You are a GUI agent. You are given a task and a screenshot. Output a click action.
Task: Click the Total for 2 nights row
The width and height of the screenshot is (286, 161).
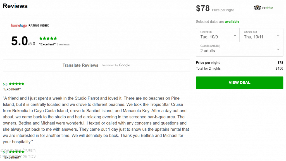(x=239, y=69)
